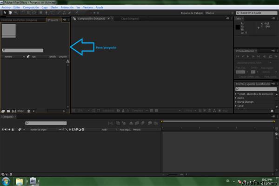
Task: Open the Efecto menu
Action: pyautogui.click(x=54, y=7)
